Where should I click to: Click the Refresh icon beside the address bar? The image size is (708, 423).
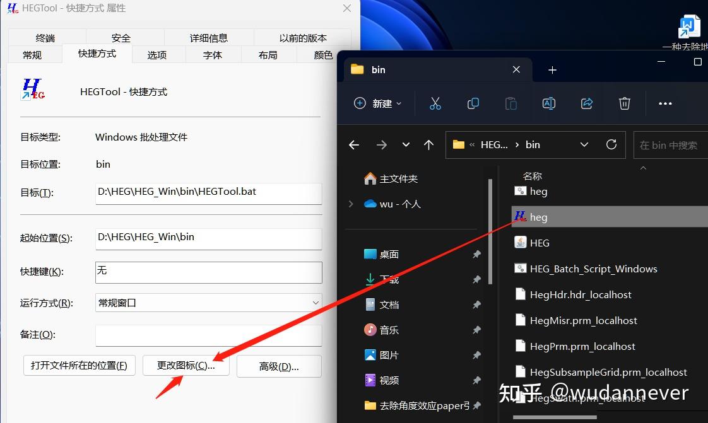[611, 144]
